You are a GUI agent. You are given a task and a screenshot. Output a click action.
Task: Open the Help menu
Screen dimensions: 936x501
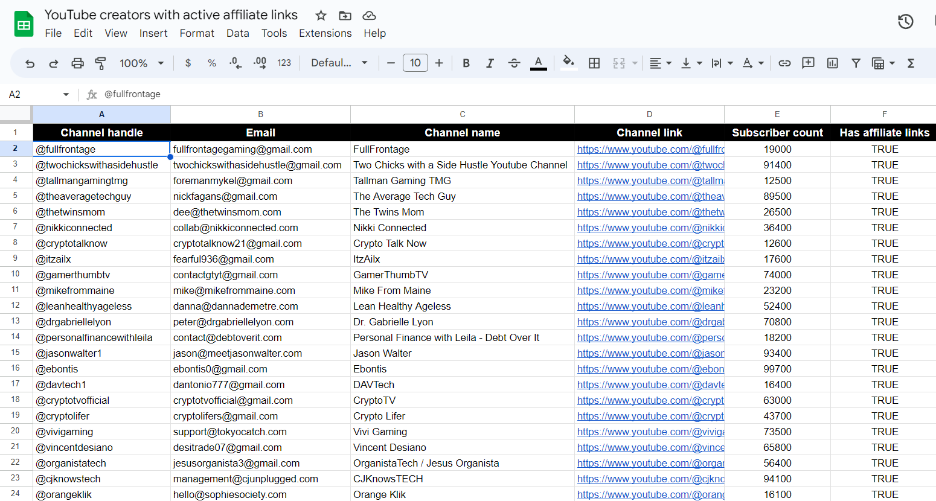point(374,33)
